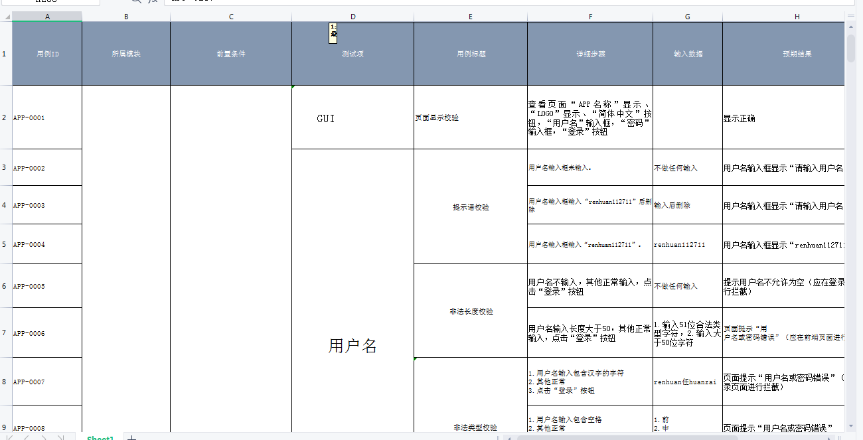
Task: Select row 2 header
Action: pos(6,117)
